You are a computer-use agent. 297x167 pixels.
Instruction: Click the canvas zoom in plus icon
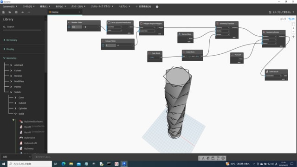click(293, 28)
